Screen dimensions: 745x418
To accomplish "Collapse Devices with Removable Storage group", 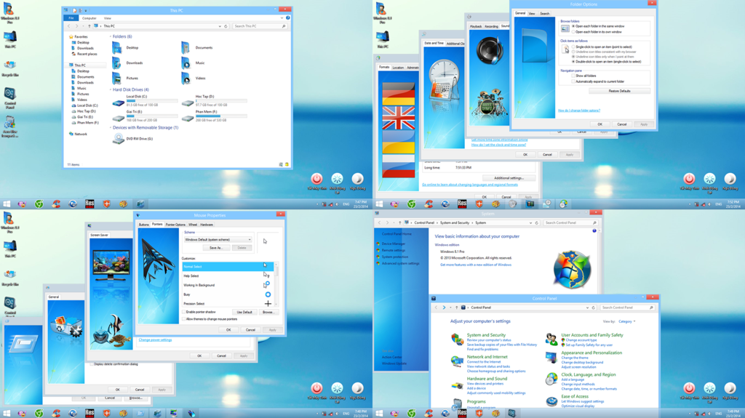I will coord(111,128).
